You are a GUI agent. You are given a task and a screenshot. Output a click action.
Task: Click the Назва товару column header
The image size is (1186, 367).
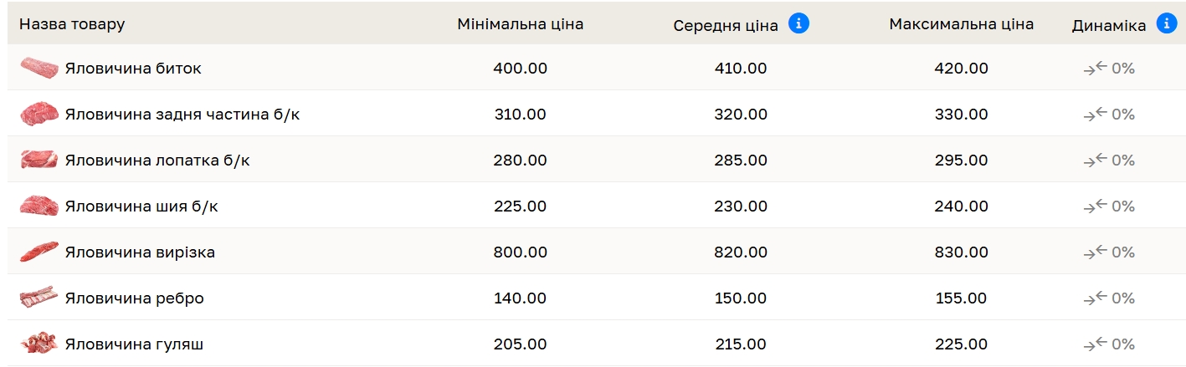tap(72, 24)
